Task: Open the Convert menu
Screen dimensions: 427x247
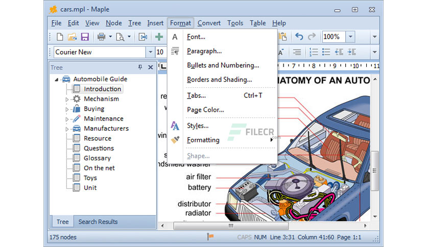Action: tap(209, 23)
